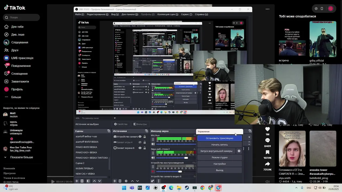Toggle lock on Захват игры 4 source
342x192 pixels.
pos(145,142)
